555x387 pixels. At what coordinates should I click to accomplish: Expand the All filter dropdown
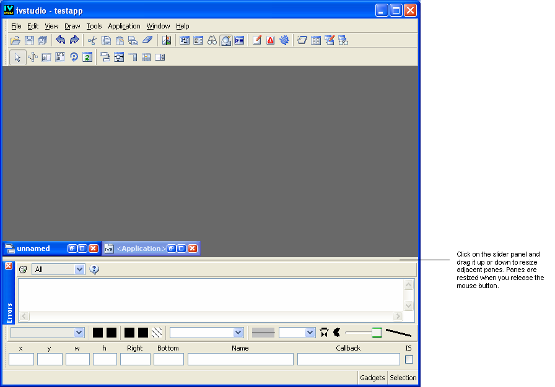pyautogui.click(x=79, y=270)
